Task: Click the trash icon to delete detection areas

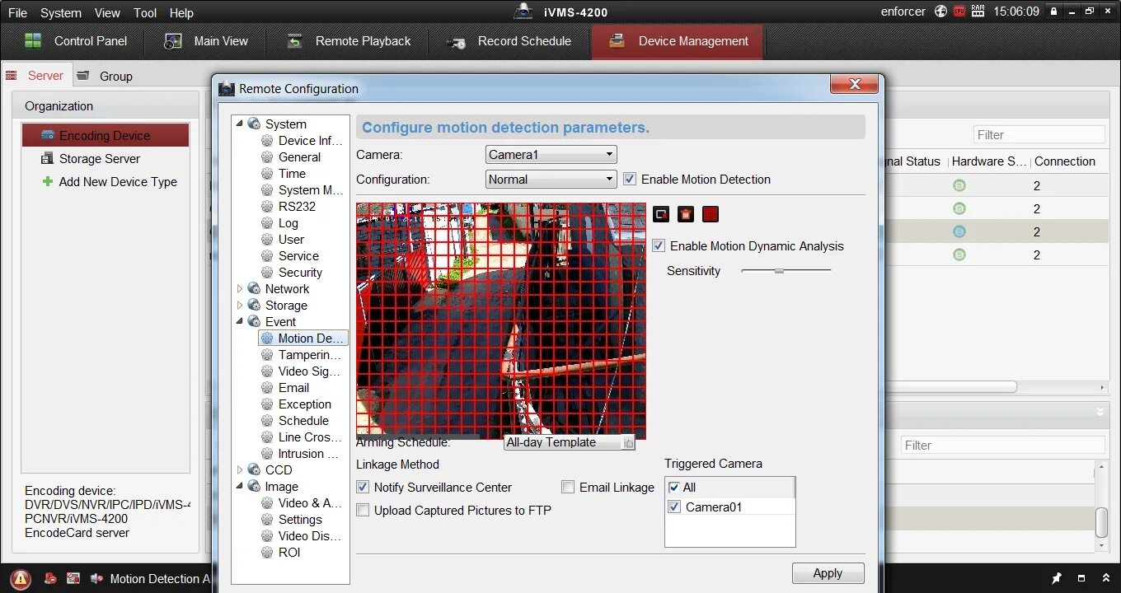Action: pos(686,214)
